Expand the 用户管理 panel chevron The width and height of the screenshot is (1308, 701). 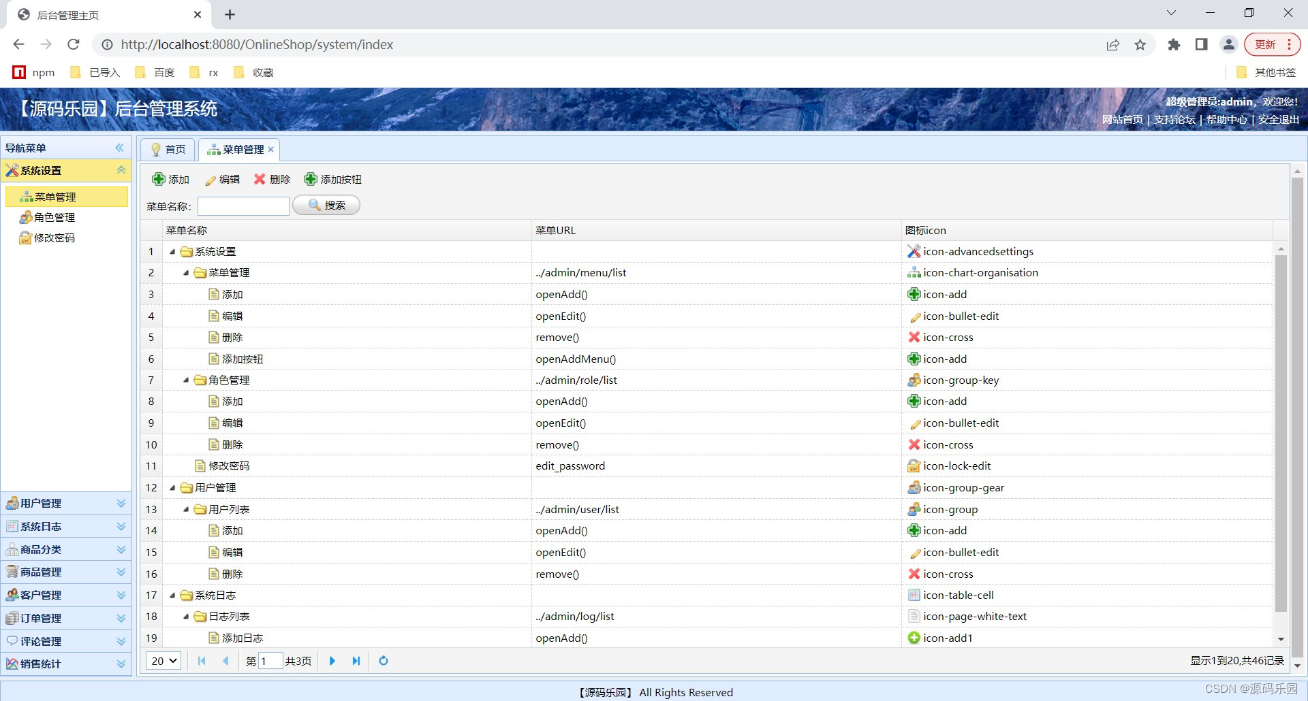point(121,503)
